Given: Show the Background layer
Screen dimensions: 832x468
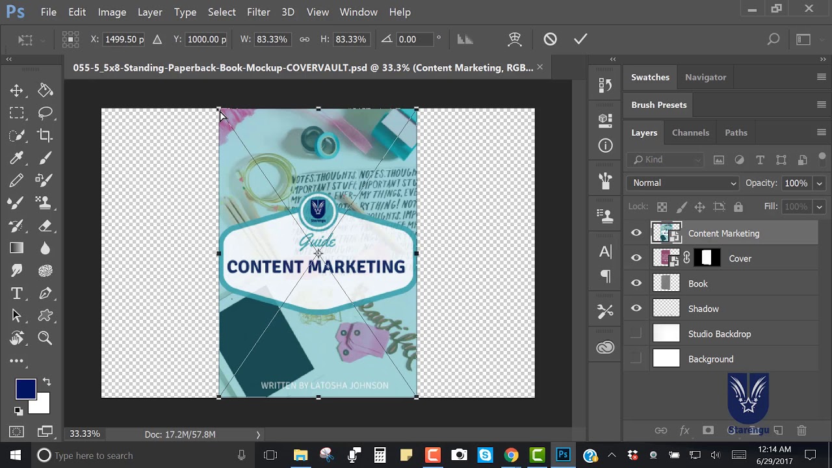Looking at the screenshot, I should pos(636,359).
